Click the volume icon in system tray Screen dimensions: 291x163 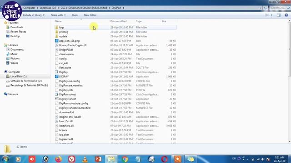coord(263,159)
